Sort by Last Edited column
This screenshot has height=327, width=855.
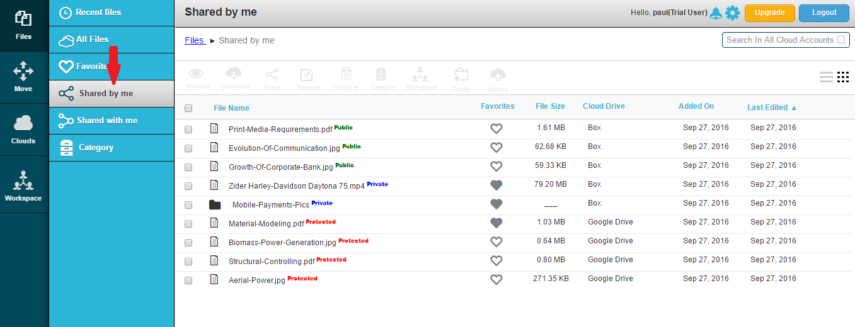771,108
